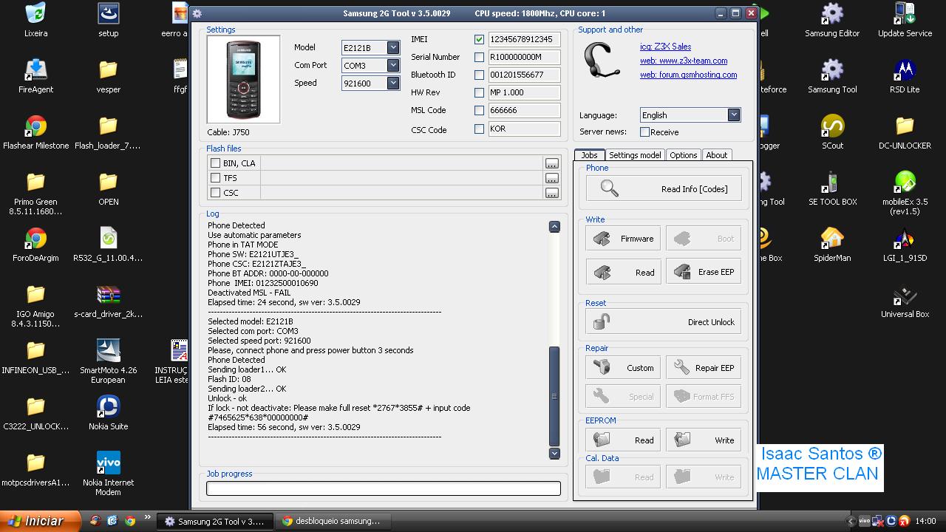Expand the Com Port dropdown

393,65
